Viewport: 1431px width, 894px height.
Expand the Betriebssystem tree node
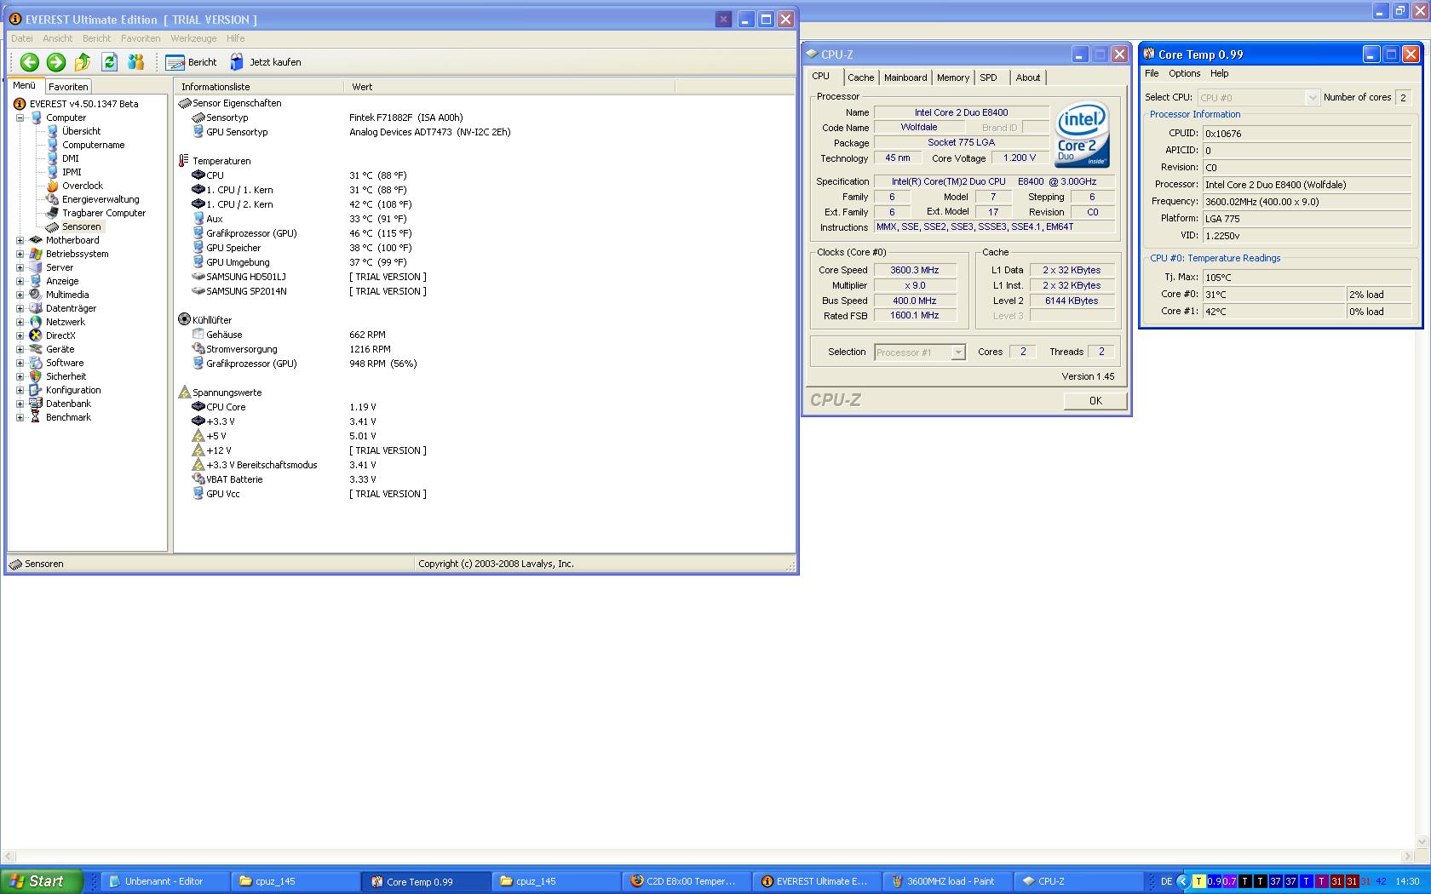click(x=20, y=254)
